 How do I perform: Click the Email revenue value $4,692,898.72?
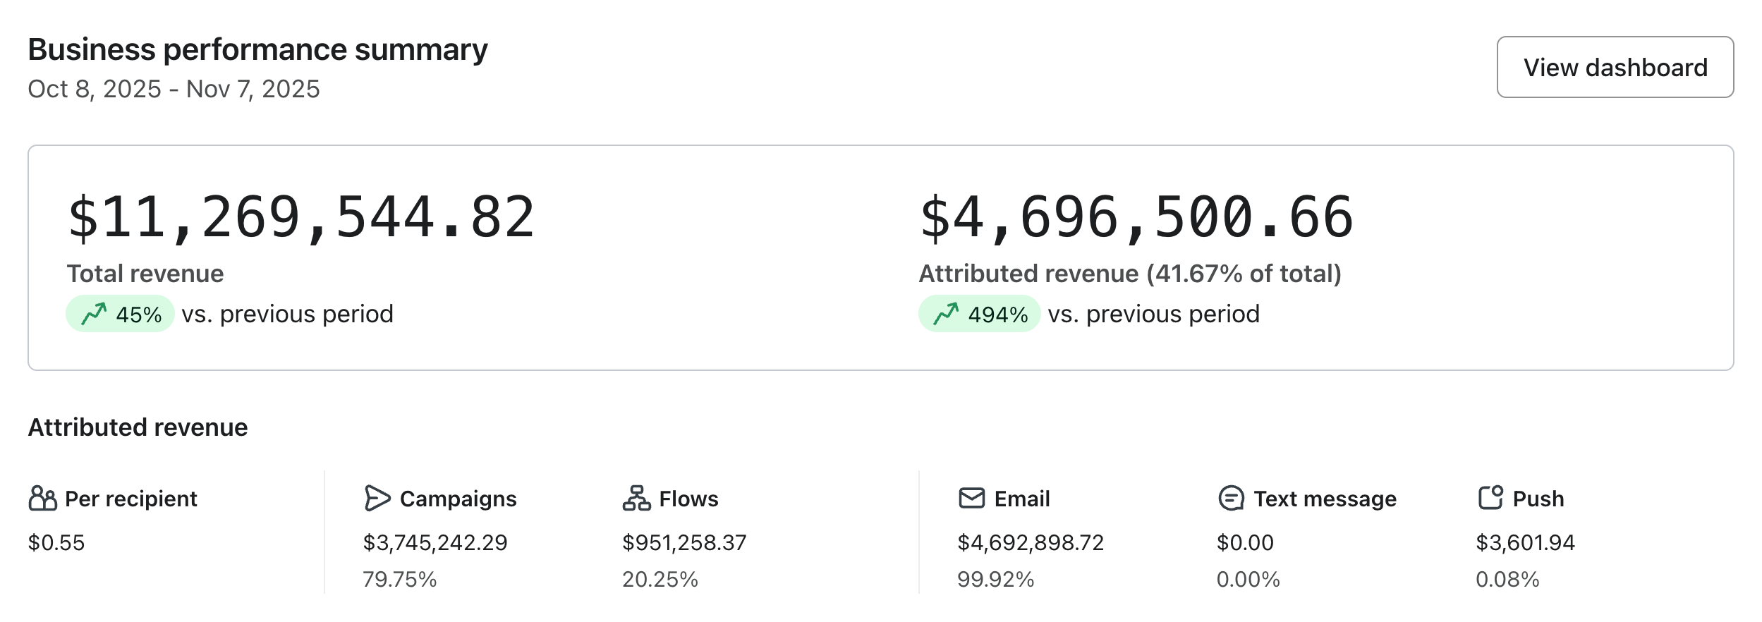pos(1030,542)
